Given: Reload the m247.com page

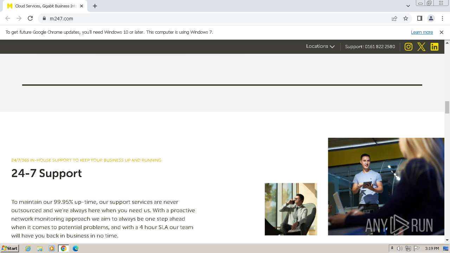Looking at the screenshot, I should click(x=30, y=18).
